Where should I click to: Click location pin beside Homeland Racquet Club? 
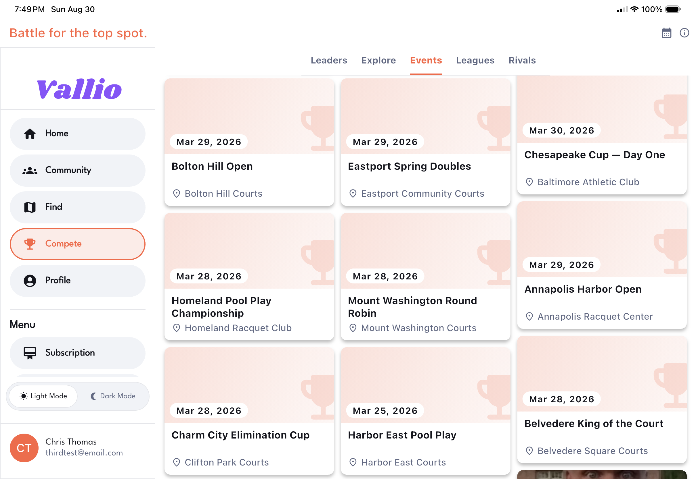point(176,328)
